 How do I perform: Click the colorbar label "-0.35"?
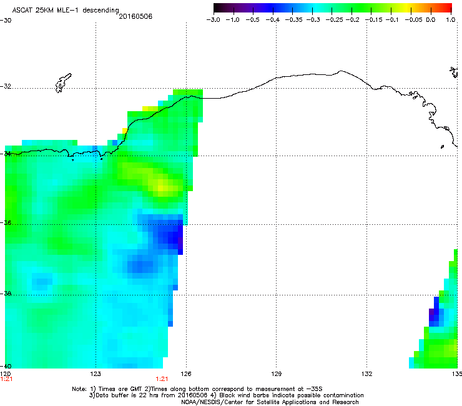(x=294, y=20)
